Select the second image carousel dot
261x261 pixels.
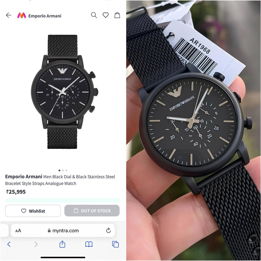(x=63, y=171)
